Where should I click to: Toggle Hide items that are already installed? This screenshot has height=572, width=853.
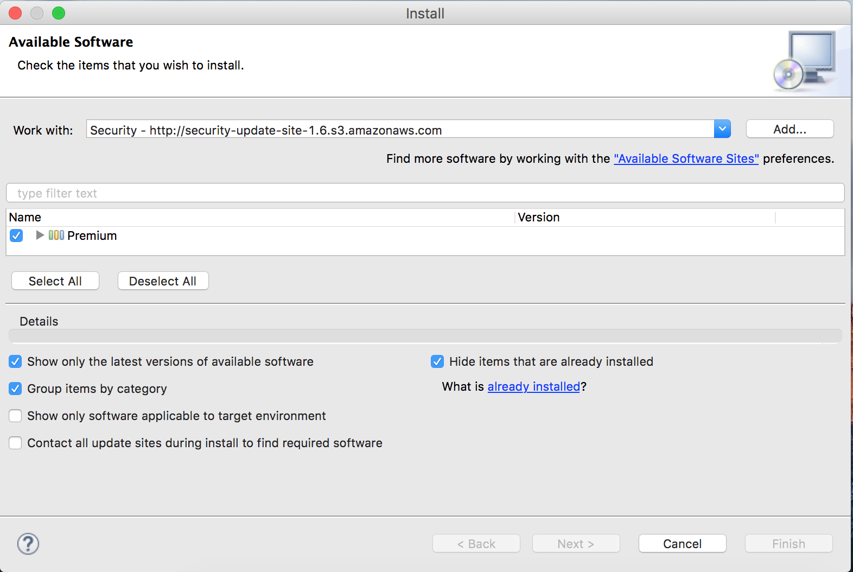[x=437, y=361]
